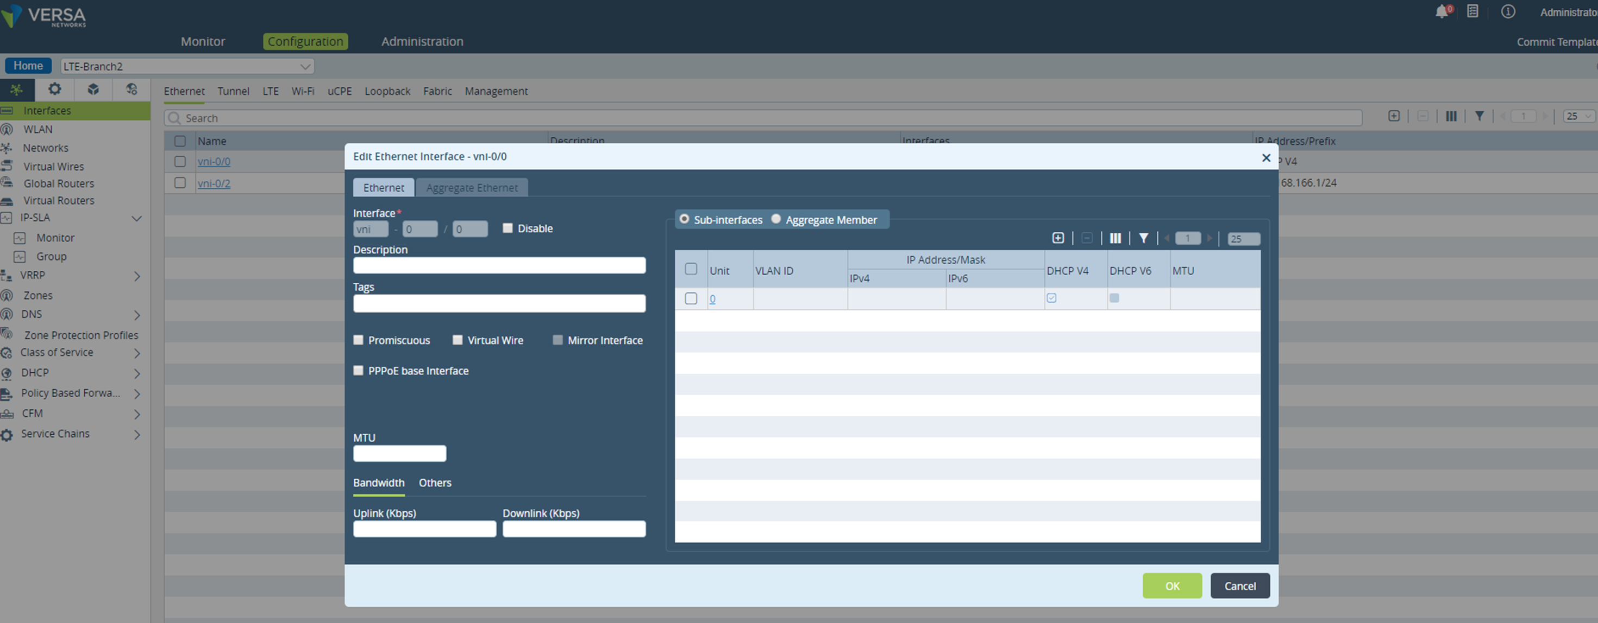Open sub-interface unit 0 link
This screenshot has height=623, width=1598.
(712, 299)
